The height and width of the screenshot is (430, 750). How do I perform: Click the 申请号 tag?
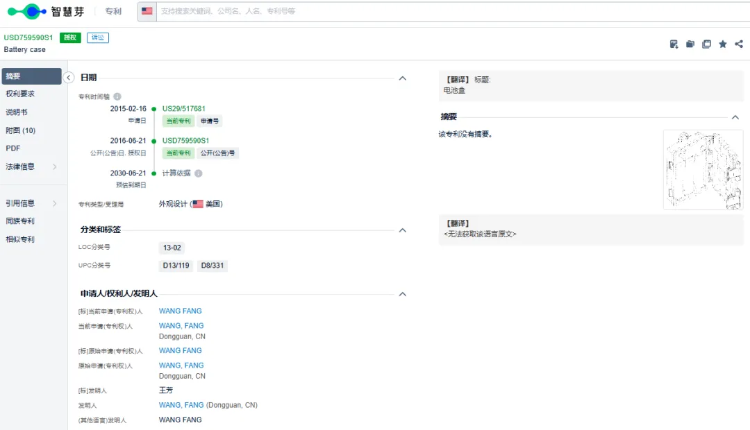click(210, 121)
